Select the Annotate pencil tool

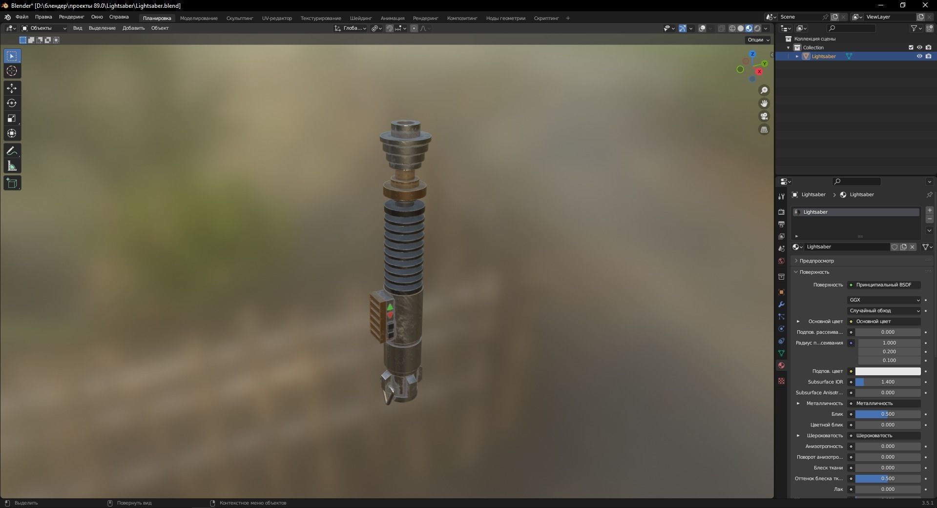(x=12, y=151)
